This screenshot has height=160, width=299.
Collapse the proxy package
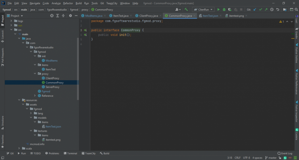35,74
